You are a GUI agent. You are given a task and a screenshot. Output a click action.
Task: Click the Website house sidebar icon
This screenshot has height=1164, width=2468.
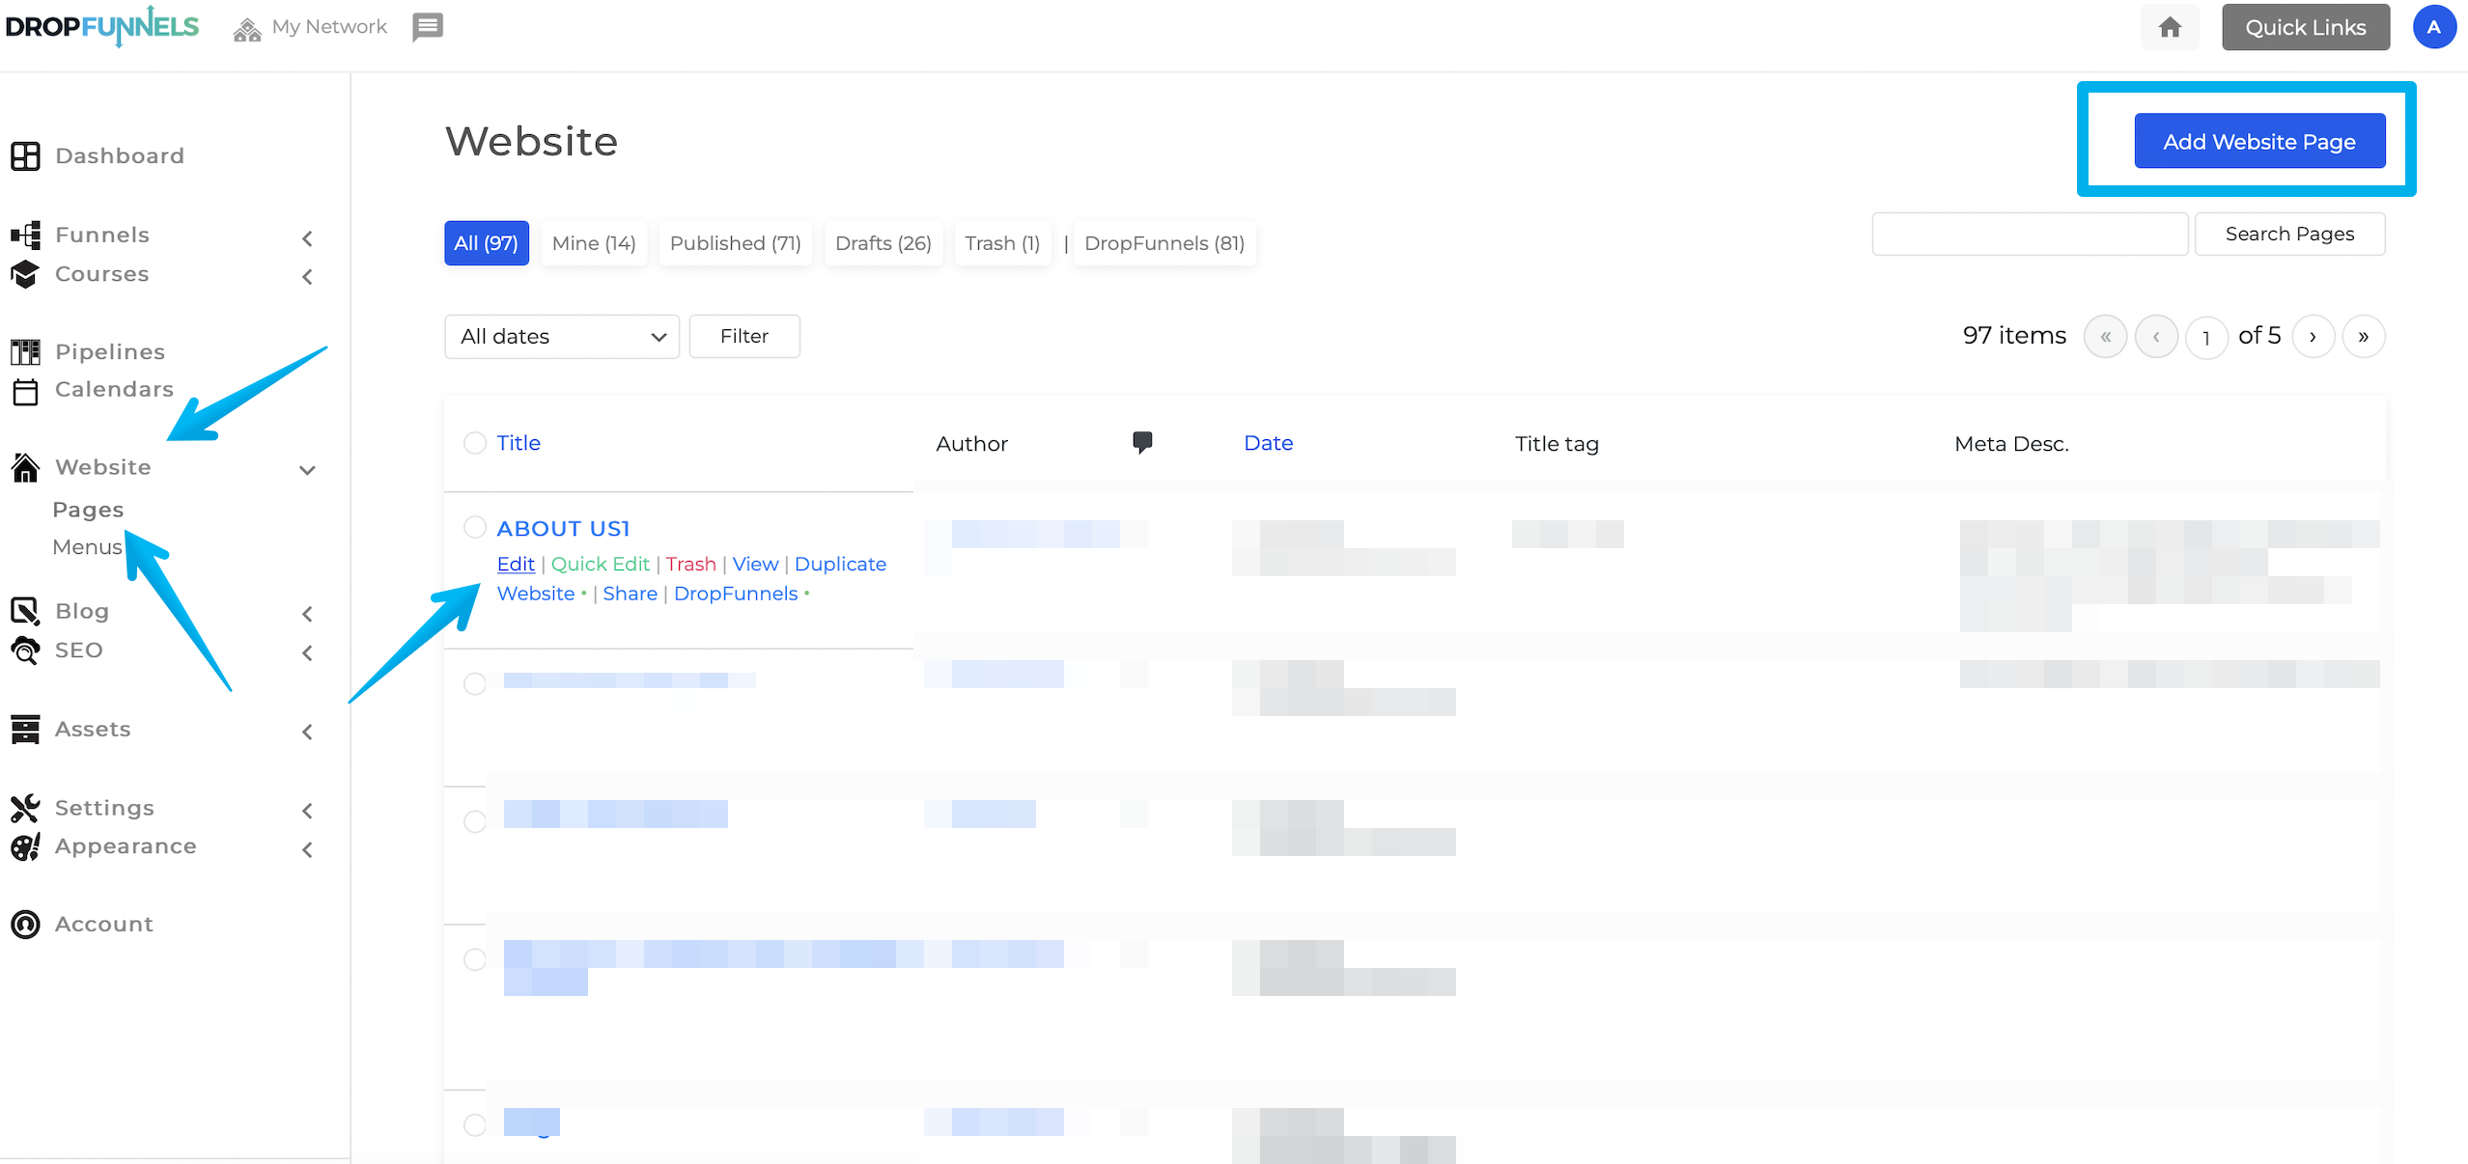click(25, 467)
